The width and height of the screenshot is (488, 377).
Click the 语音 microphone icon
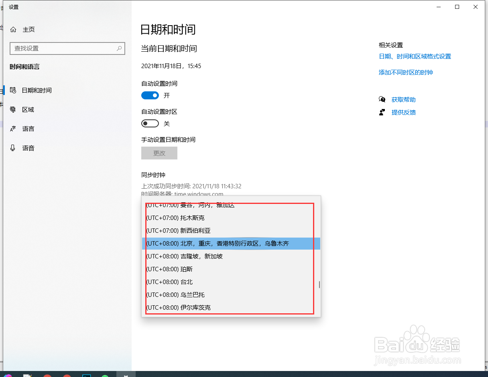click(x=13, y=148)
